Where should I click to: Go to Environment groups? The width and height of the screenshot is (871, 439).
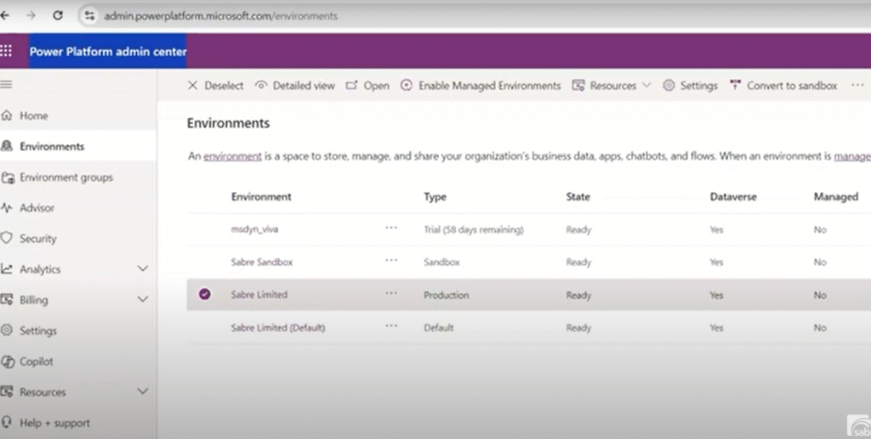(65, 177)
